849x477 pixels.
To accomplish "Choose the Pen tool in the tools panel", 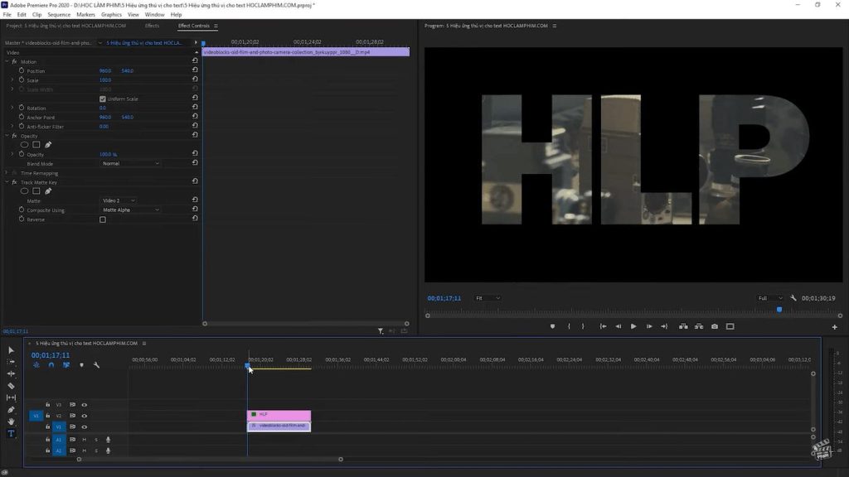I will pyautogui.click(x=12, y=410).
